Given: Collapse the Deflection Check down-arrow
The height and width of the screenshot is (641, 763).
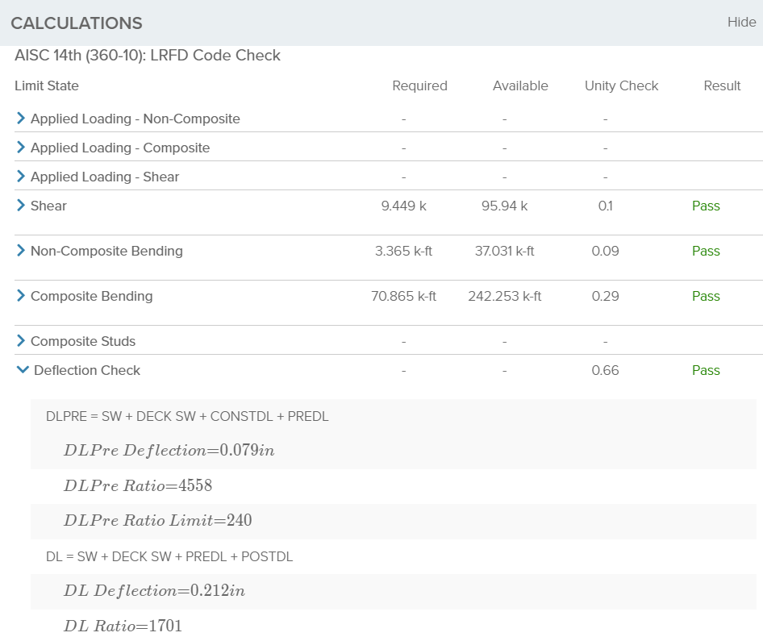Looking at the screenshot, I should [x=22, y=370].
